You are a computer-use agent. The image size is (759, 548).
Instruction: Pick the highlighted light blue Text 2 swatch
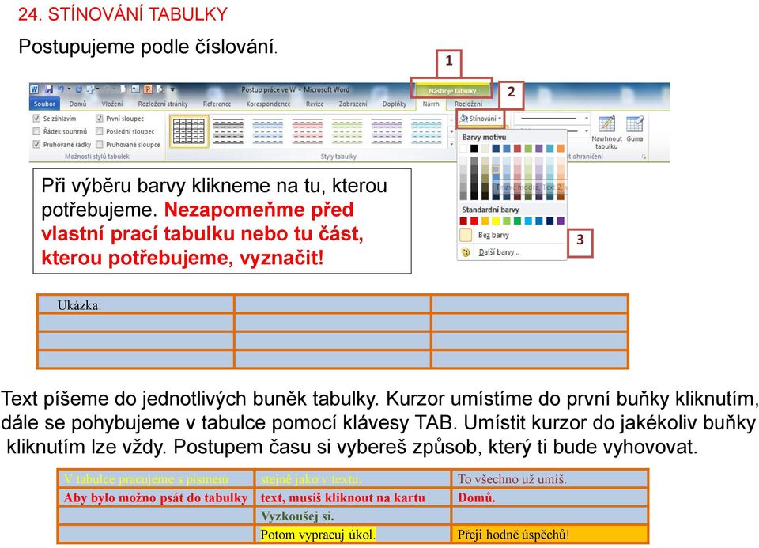point(496,169)
